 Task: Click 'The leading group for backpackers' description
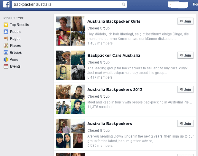137,70
